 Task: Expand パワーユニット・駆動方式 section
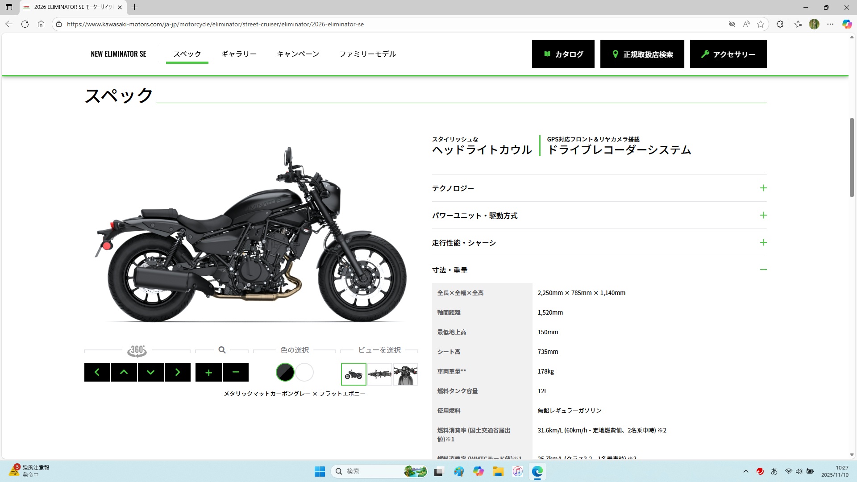coord(763,215)
